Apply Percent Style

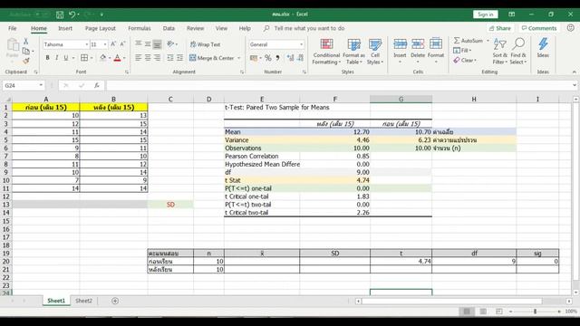click(268, 58)
